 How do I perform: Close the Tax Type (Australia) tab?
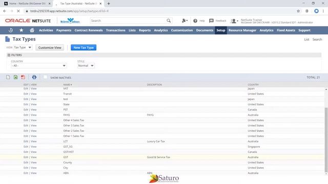tap(100, 4)
